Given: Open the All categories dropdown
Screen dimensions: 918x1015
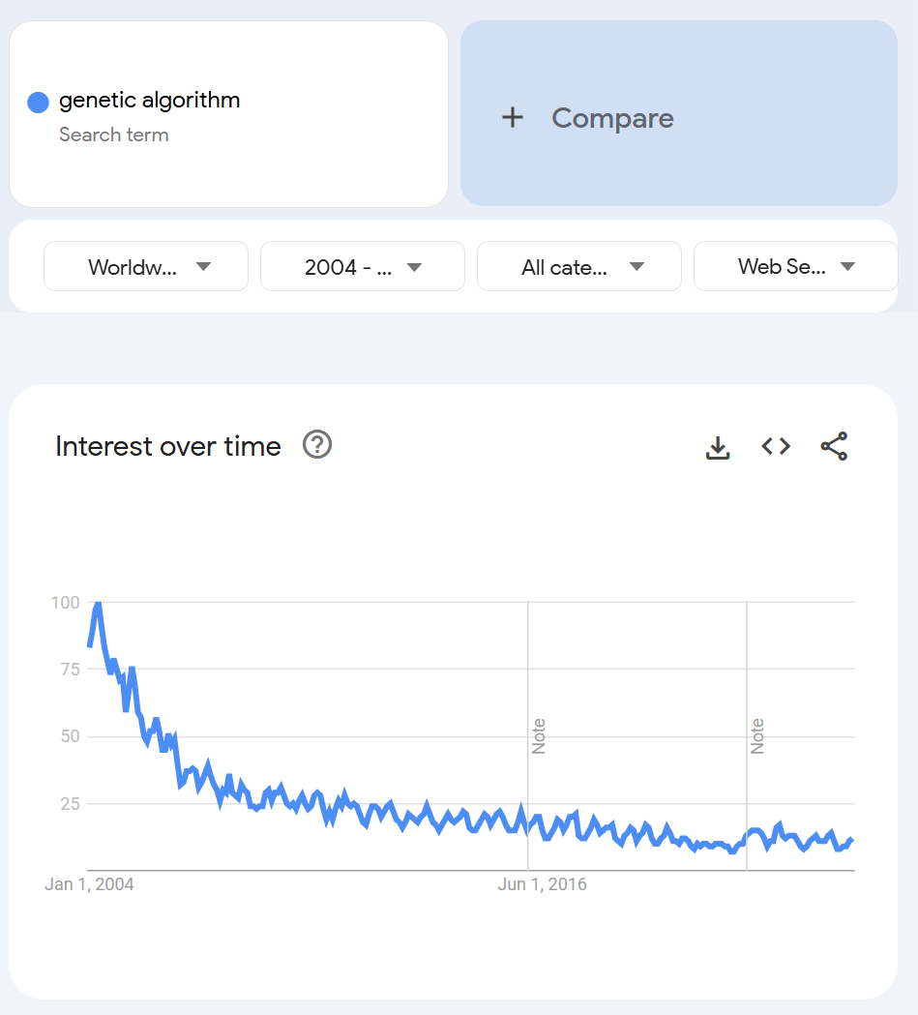Looking at the screenshot, I should click(x=579, y=267).
